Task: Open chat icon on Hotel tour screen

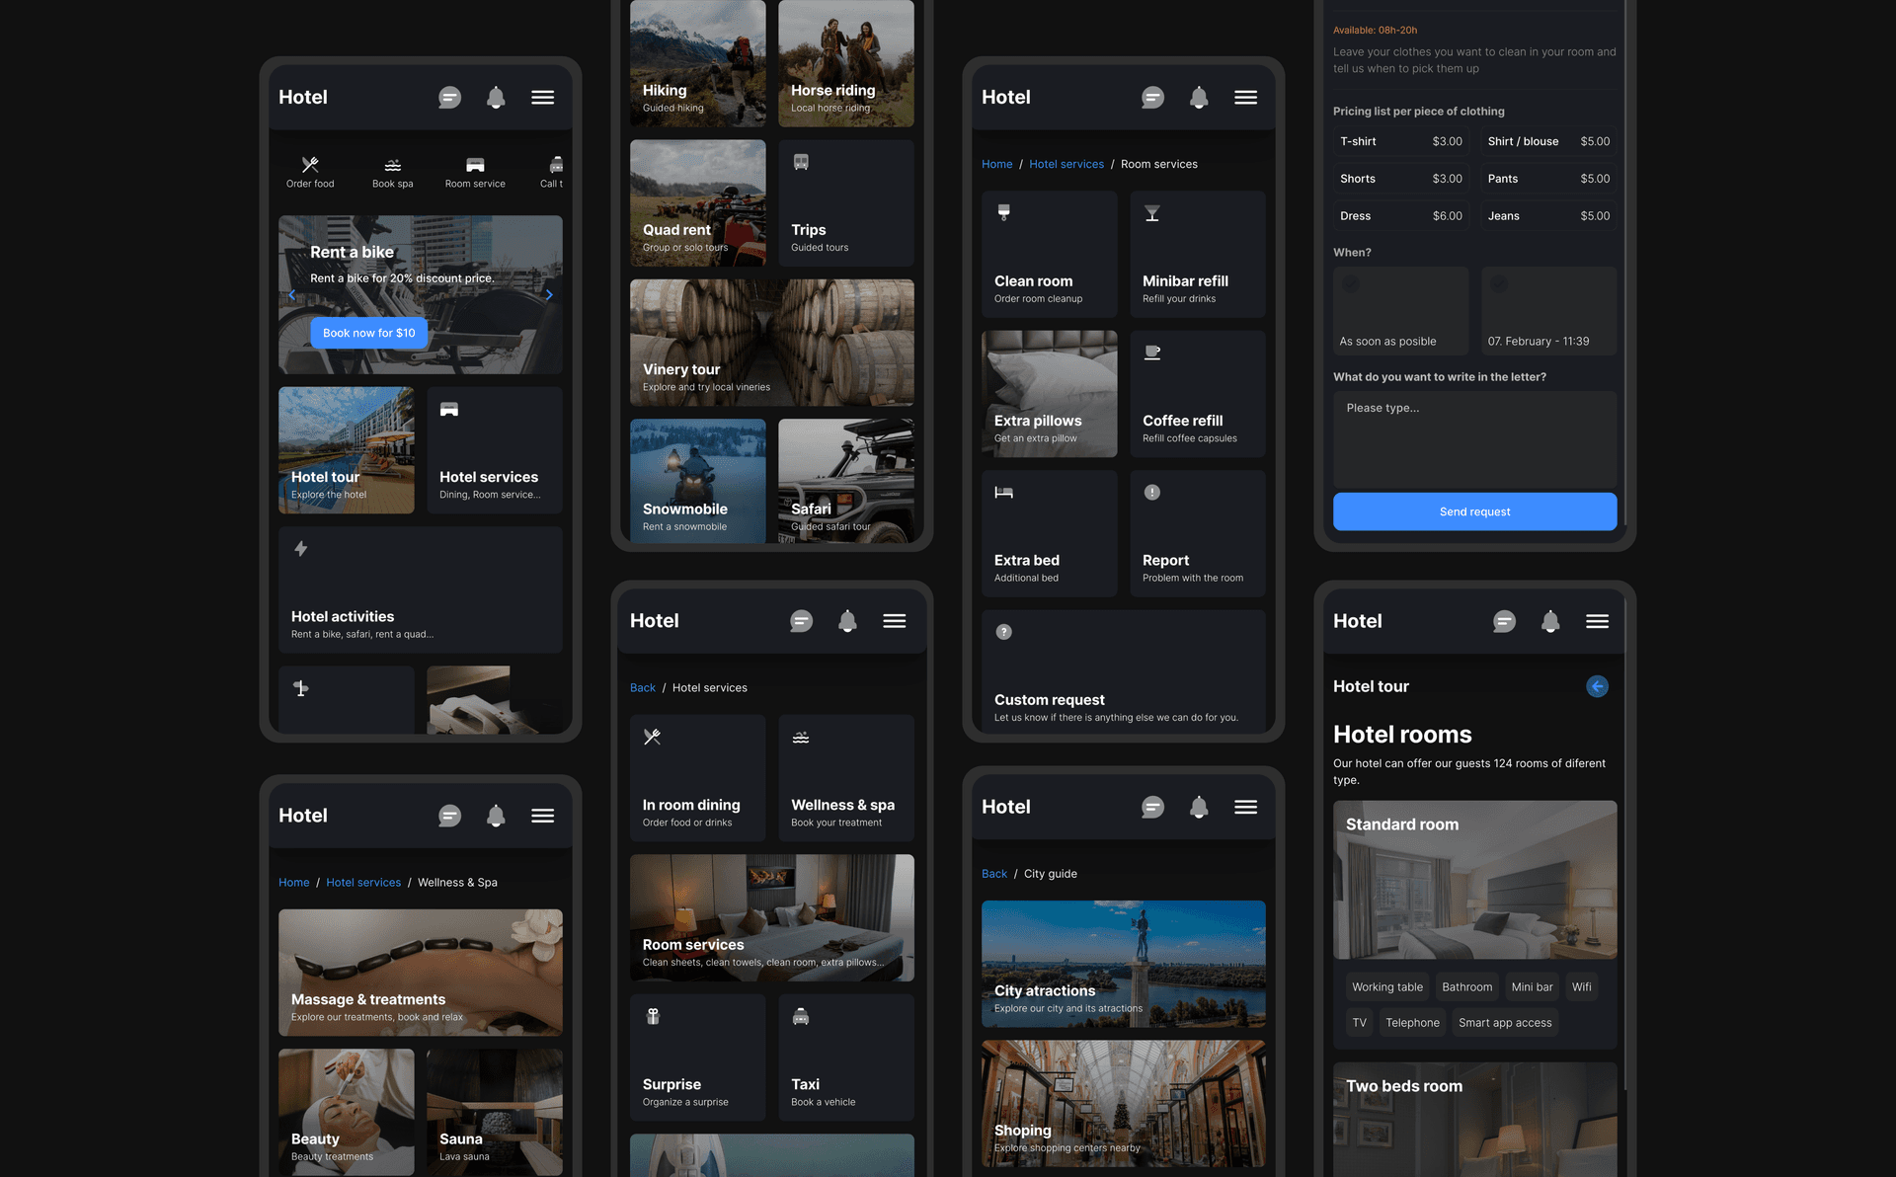Action: pyautogui.click(x=1504, y=621)
